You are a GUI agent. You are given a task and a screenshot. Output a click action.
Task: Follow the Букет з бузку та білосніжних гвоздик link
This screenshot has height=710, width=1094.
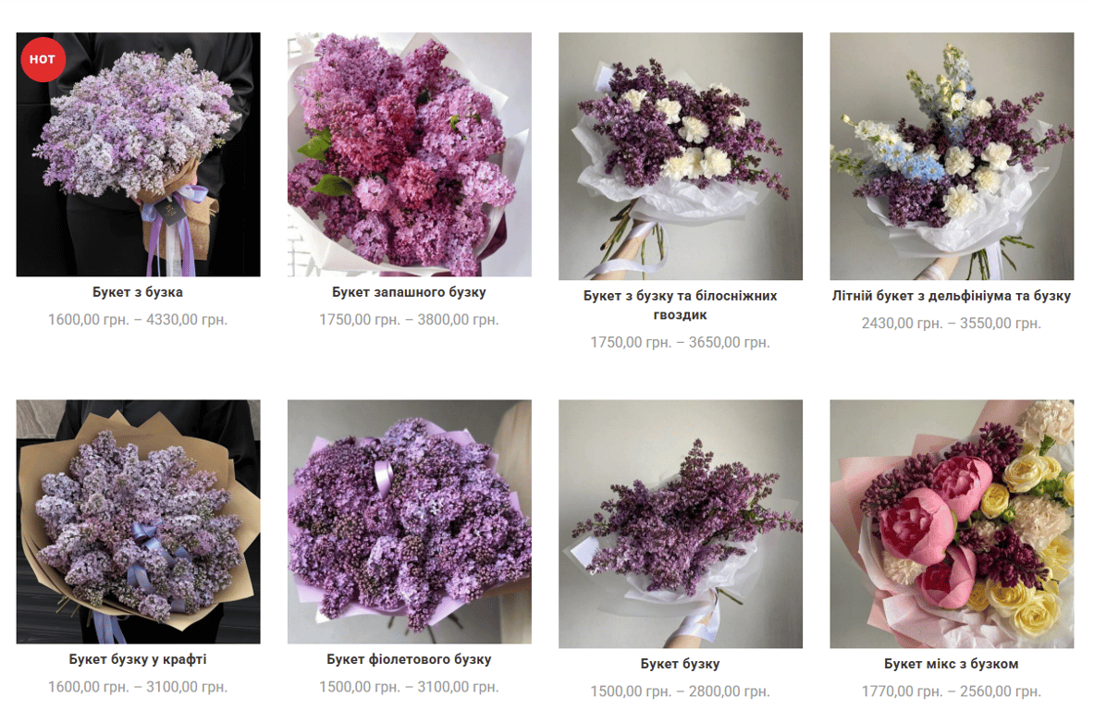tap(681, 305)
